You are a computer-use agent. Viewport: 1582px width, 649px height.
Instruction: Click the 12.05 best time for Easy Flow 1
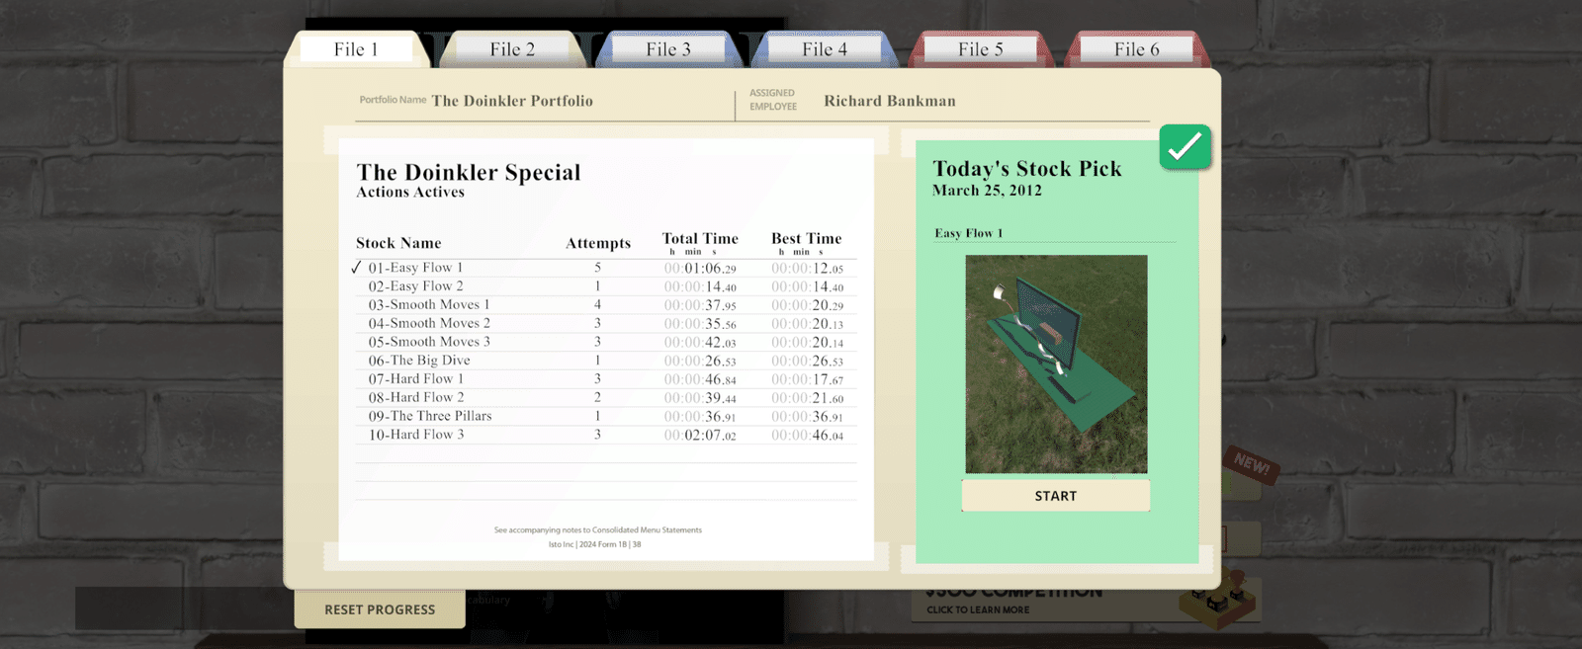(808, 269)
